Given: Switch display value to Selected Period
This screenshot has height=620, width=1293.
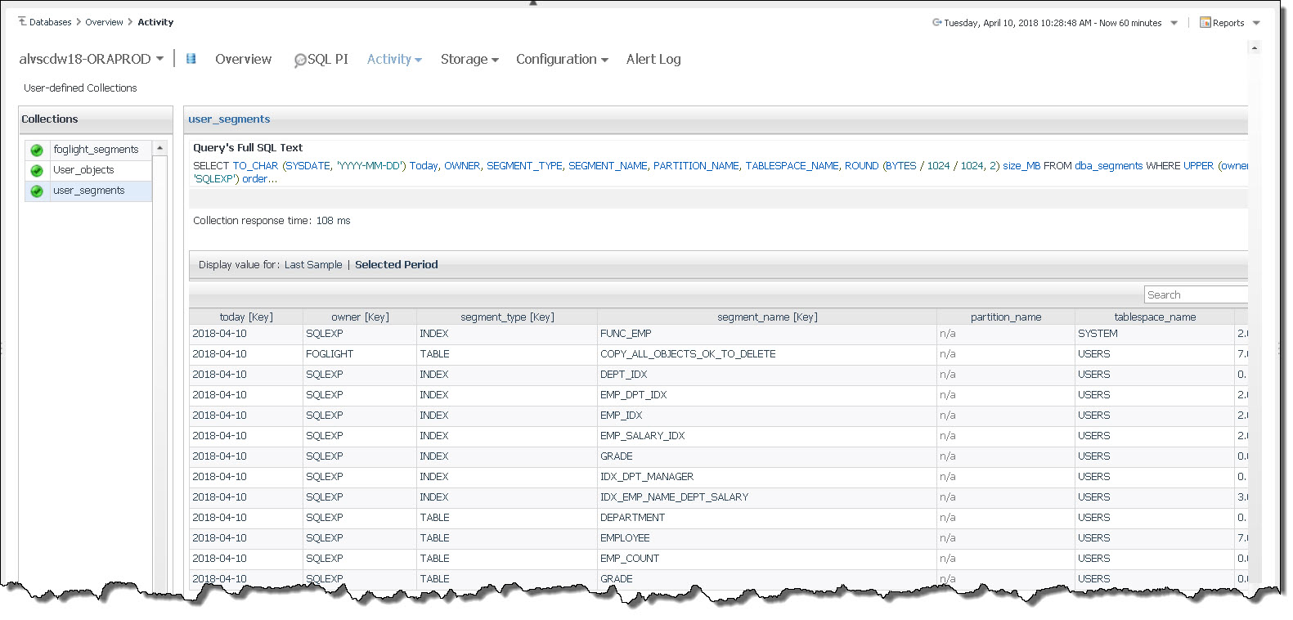Looking at the screenshot, I should click(x=396, y=265).
